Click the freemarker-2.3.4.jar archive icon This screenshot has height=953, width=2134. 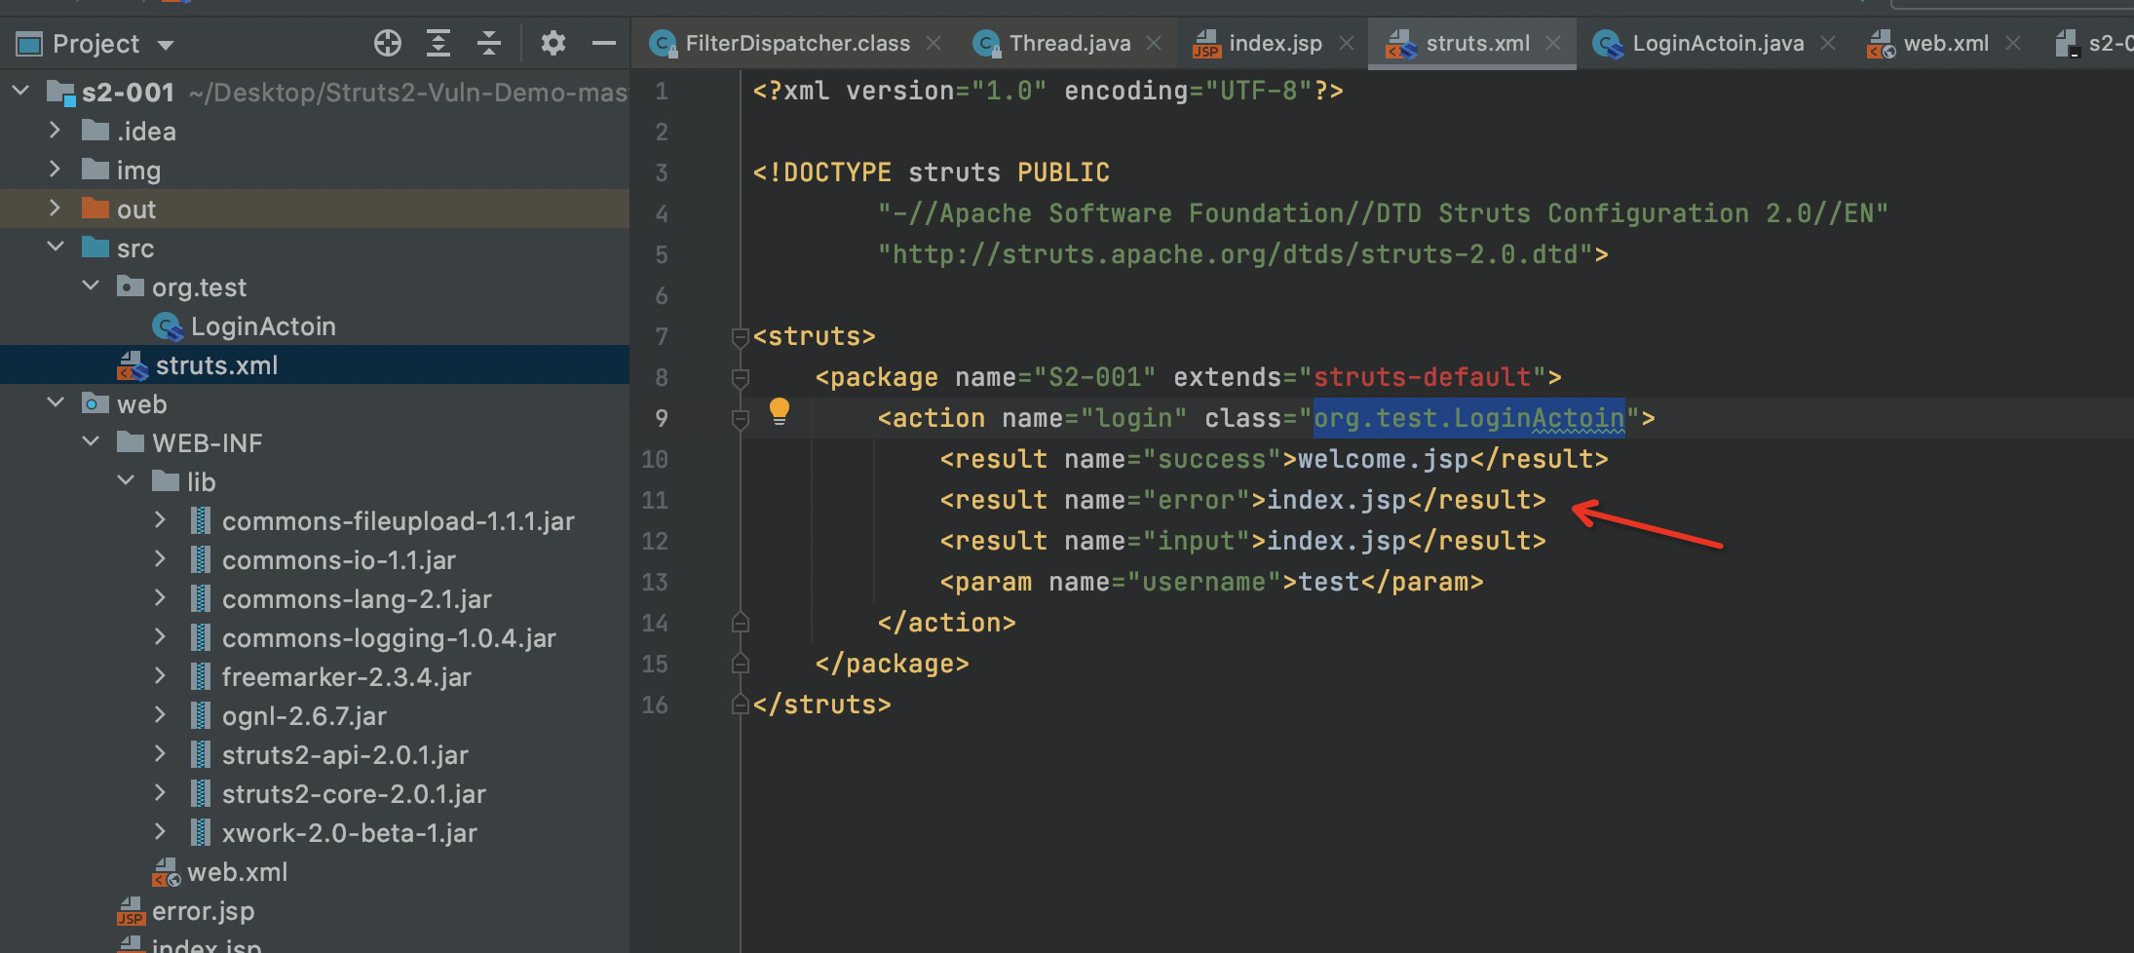click(200, 677)
